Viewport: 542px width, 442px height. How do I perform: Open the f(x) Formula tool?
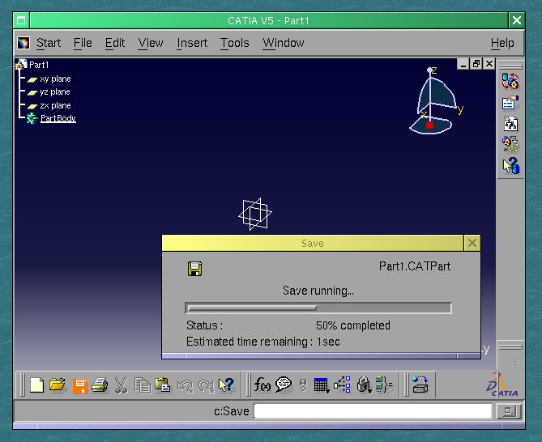[262, 385]
